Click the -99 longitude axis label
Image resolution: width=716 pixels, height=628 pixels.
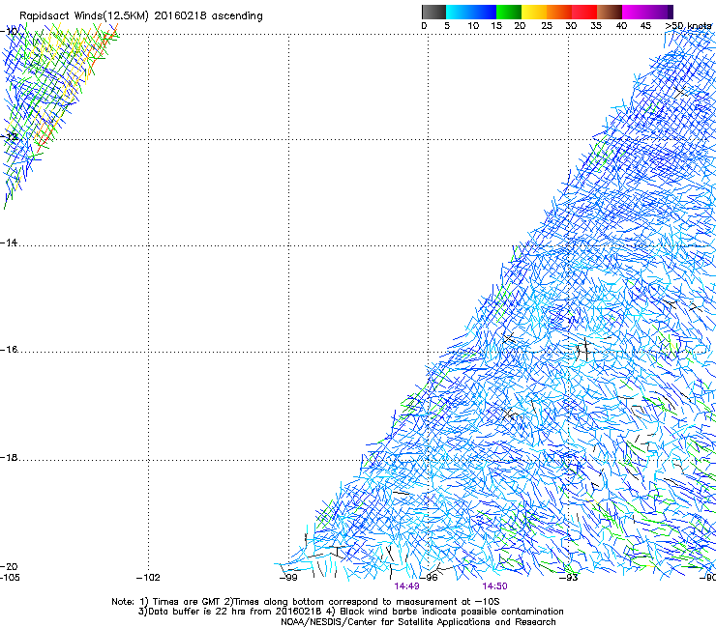(288, 578)
